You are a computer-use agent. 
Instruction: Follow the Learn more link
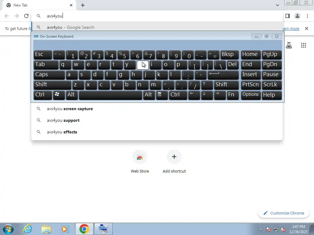click(x=290, y=28)
